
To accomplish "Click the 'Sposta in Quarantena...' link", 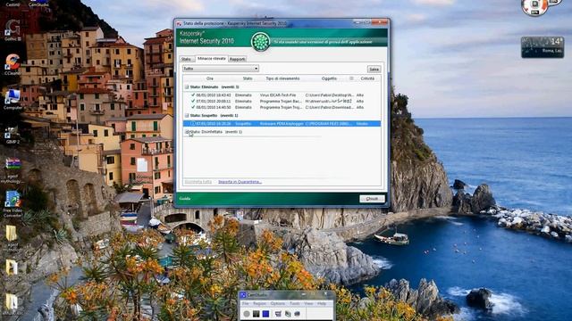I will pyautogui.click(x=240, y=182).
